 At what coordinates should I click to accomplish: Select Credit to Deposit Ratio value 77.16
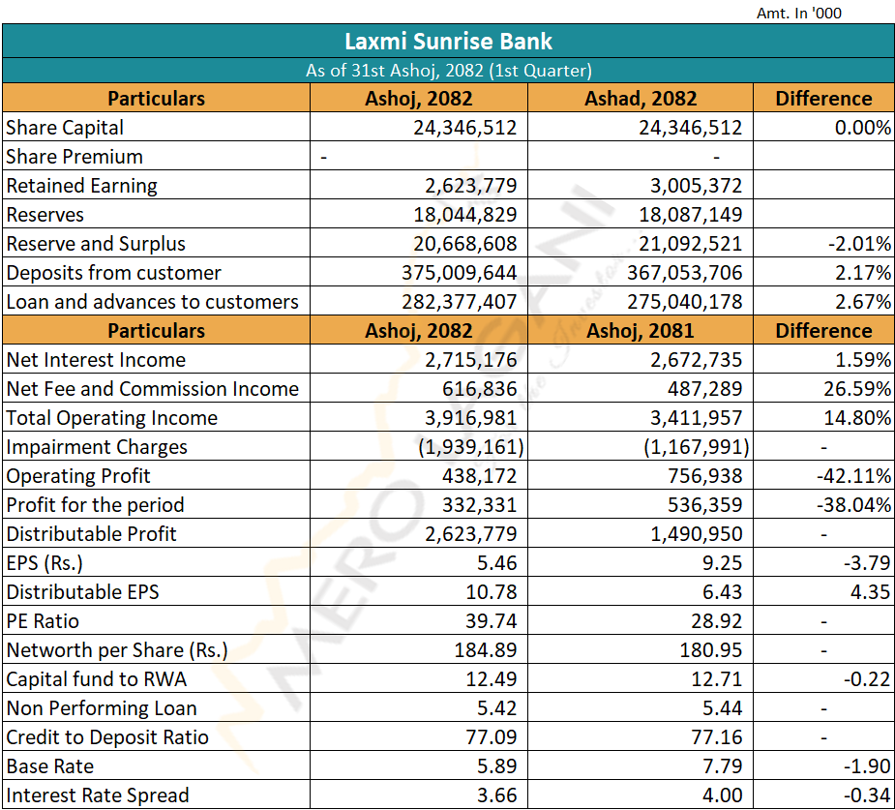click(x=712, y=737)
